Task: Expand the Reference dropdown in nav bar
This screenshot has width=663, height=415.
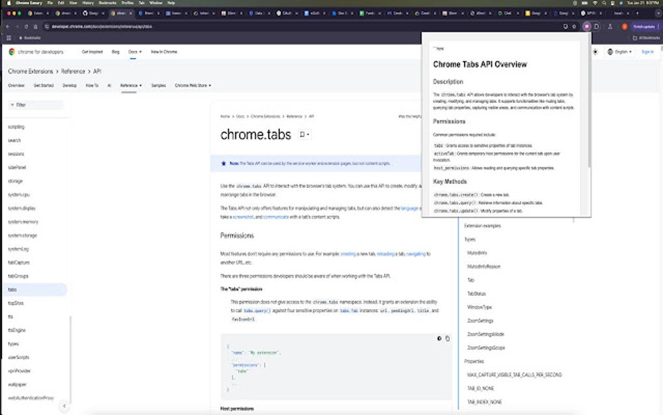Action: click(131, 85)
